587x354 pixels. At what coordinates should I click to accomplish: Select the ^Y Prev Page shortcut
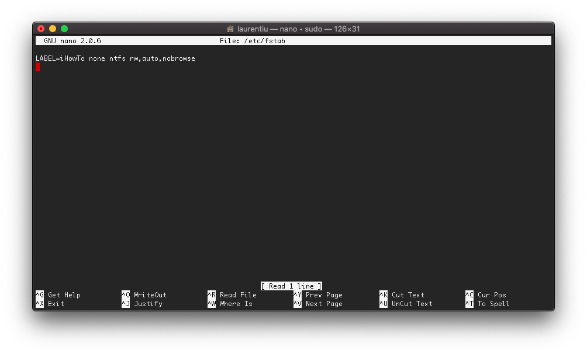[317, 295]
